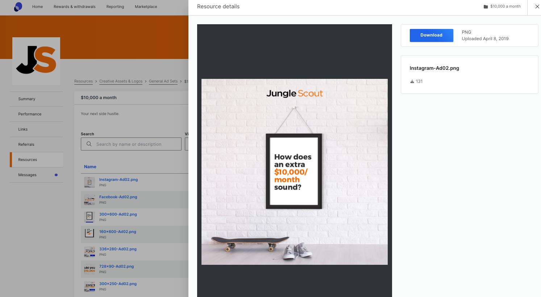
Task: Click the Uploaded April 8, 2019 text
Action: point(485,39)
